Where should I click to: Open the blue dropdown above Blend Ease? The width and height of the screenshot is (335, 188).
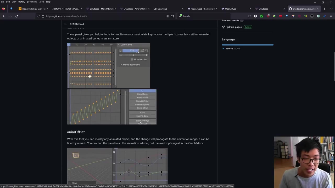(142, 91)
